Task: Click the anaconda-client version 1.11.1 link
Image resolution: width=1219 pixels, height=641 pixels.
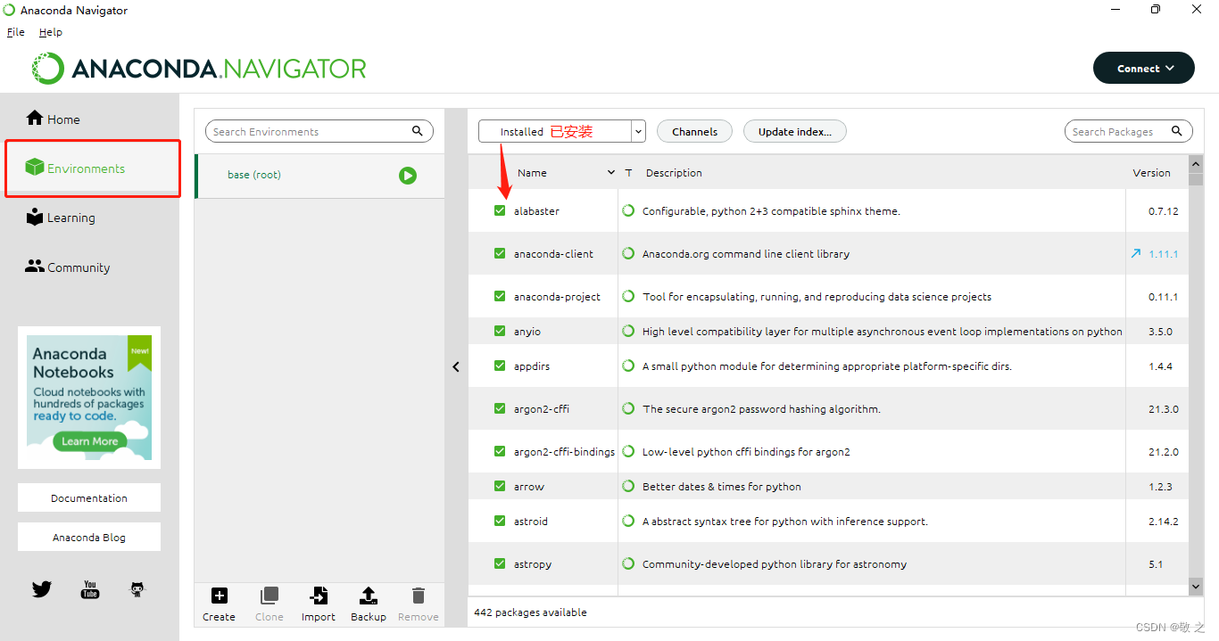Action: click(1163, 254)
